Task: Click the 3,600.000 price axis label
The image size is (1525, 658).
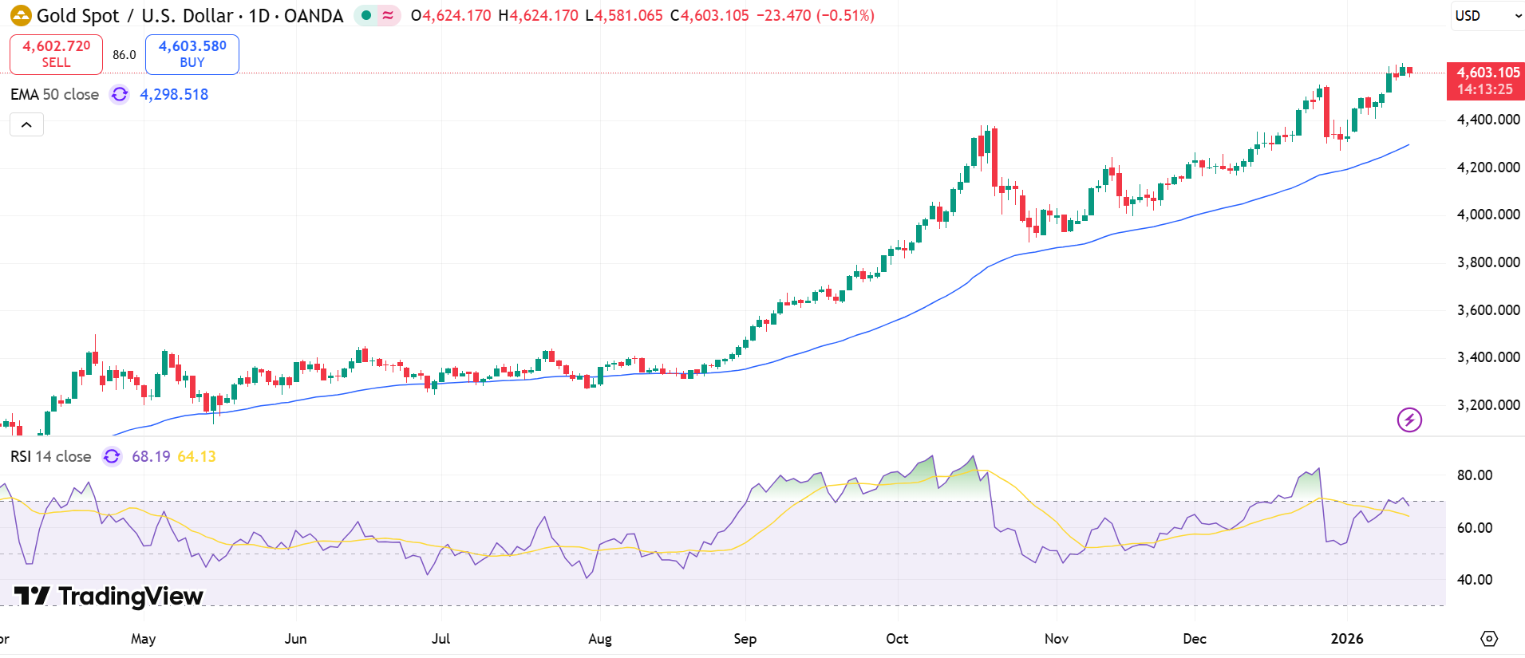Action: click(x=1488, y=310)
